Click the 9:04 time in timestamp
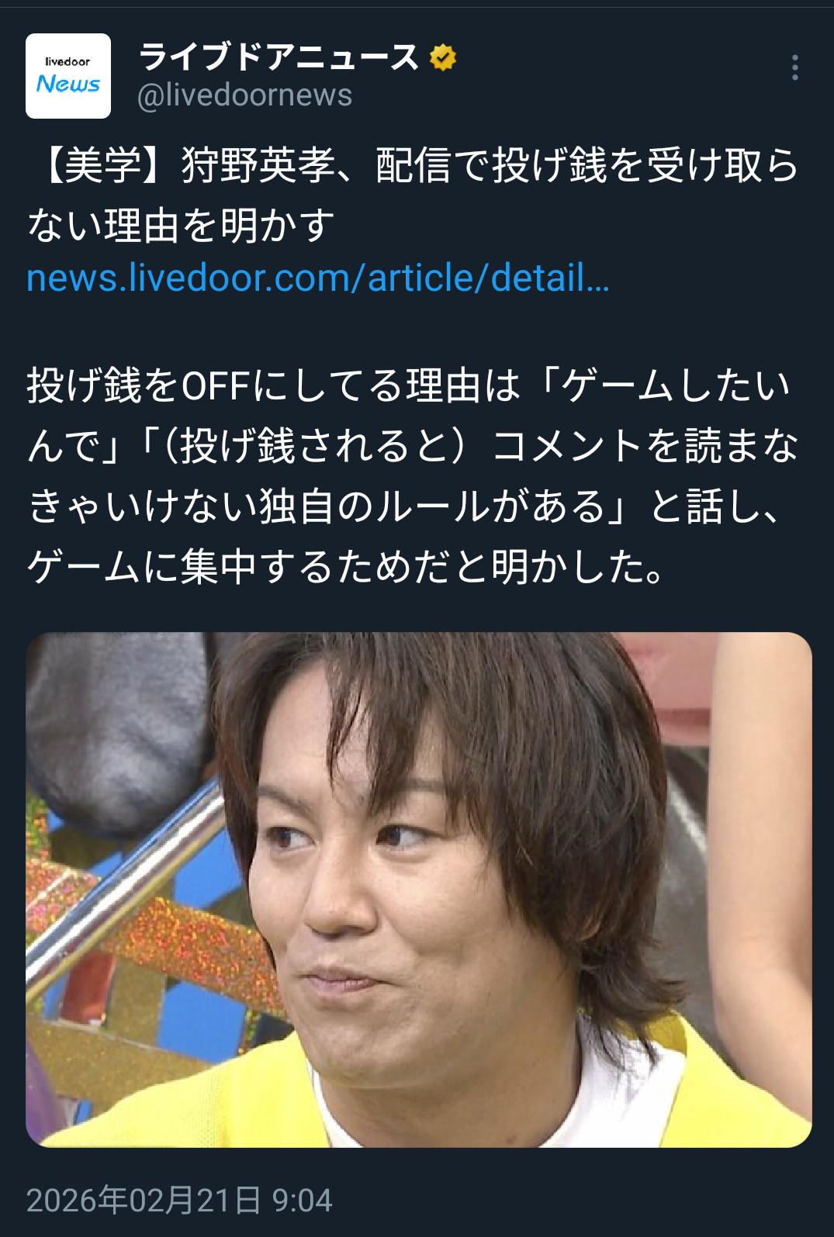Screen dimensions: 834x1237 coord(302,1200)
